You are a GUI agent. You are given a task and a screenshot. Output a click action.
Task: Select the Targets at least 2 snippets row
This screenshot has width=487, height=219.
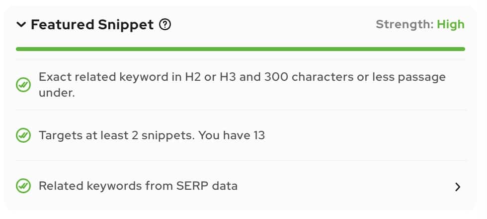241,135
